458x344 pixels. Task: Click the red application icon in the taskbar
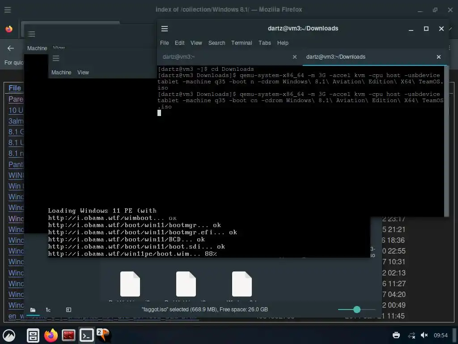[x=68, y=335]
